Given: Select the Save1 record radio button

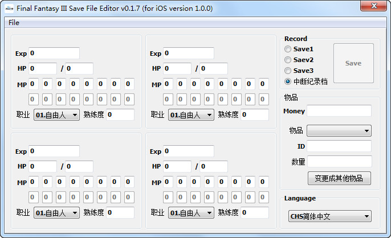Looking at the screenshot, I should (288, 50).
